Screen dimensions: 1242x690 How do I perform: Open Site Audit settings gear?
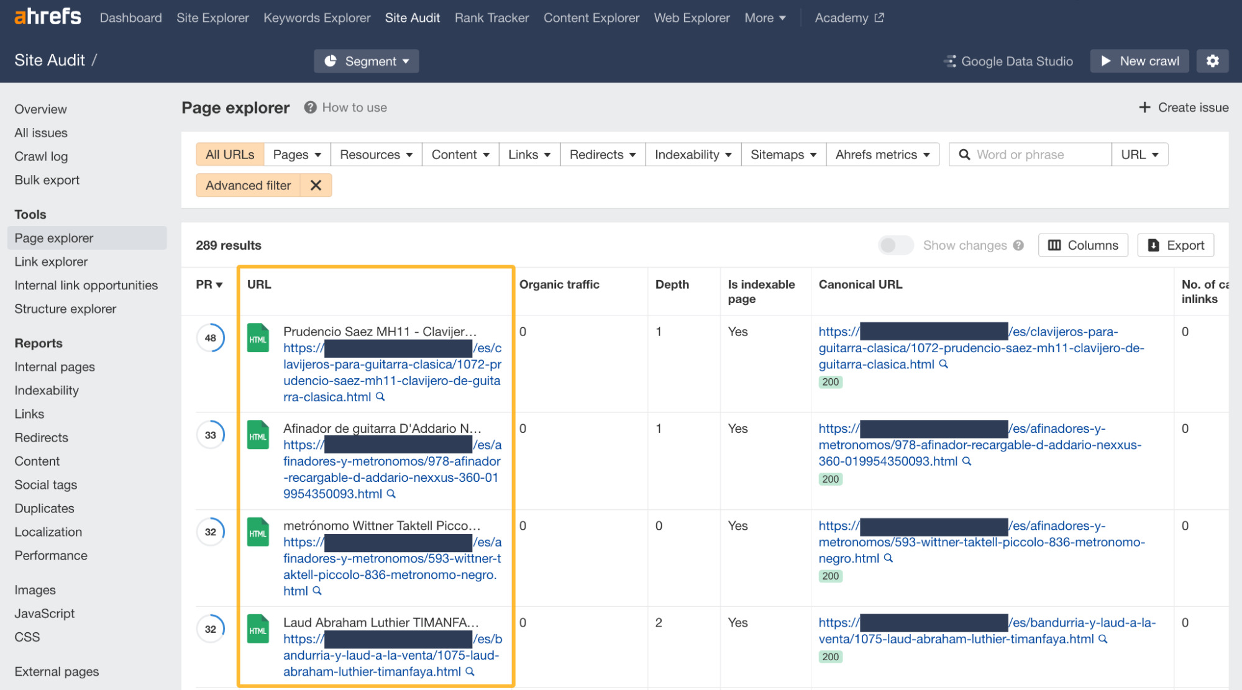pyautogui.click(x=1212, y=60)
